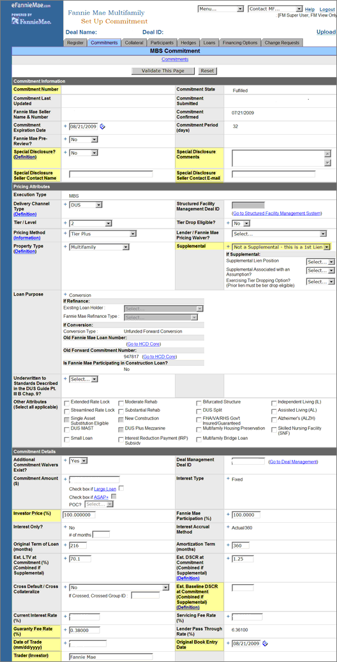Open Cross Default / Cross Collateralize dropdown
The image size is (337, 662).
point(119,587)
